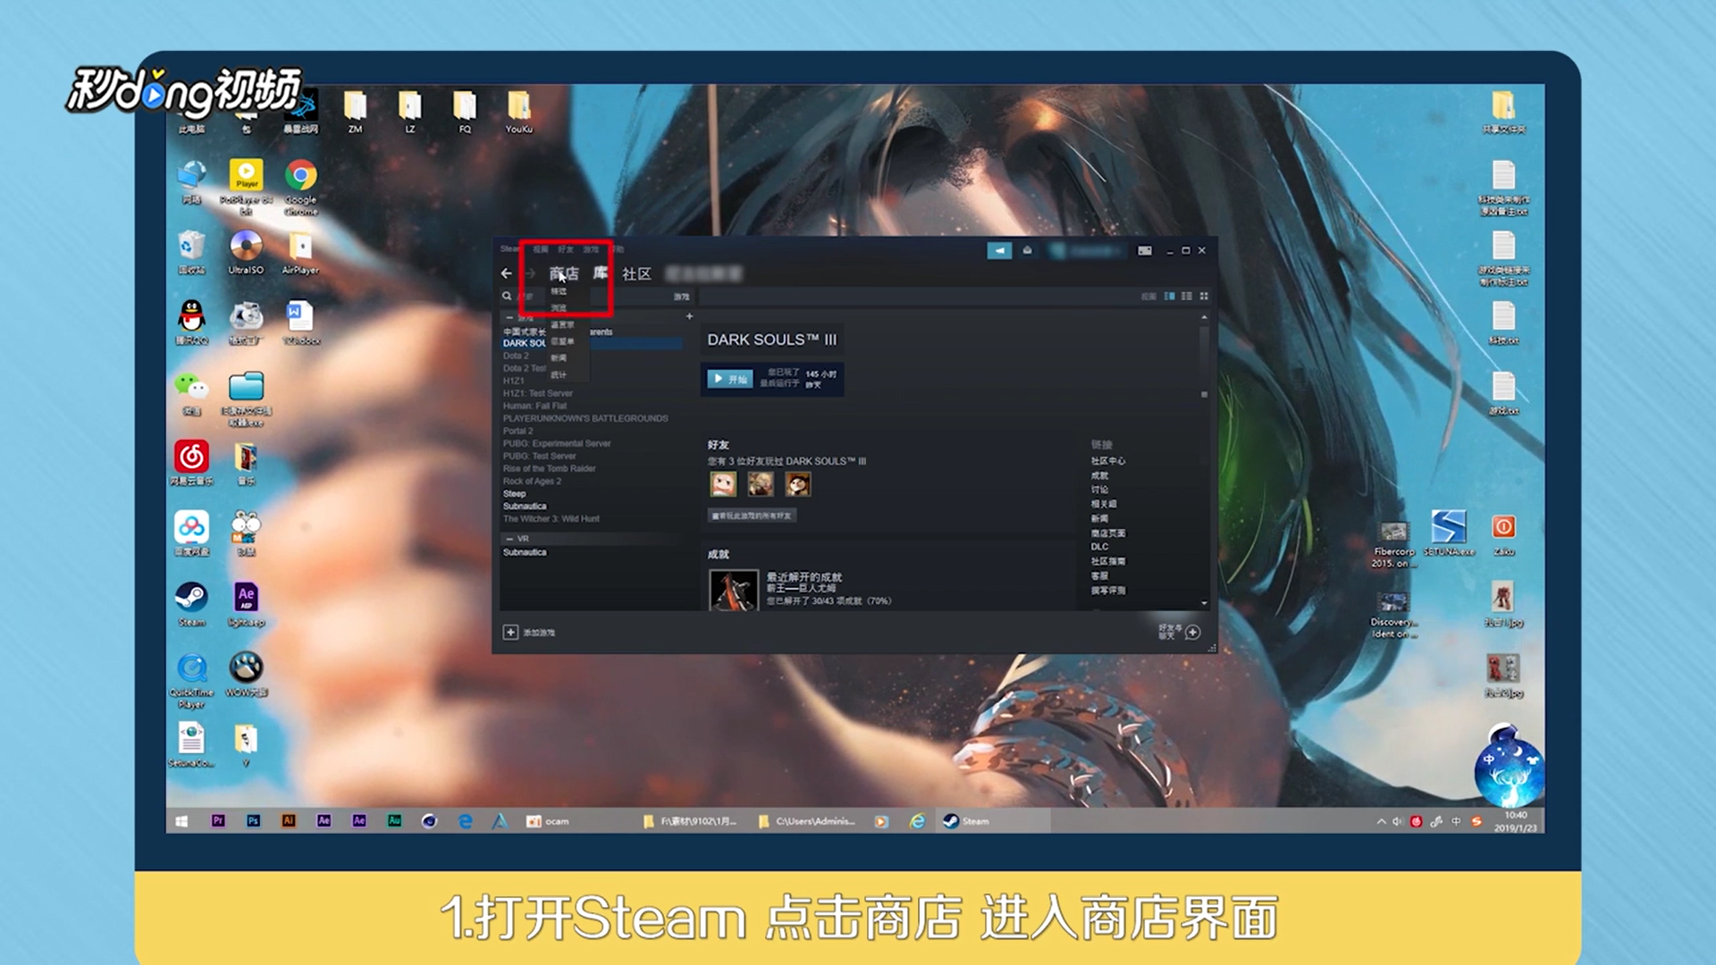
Task: Click the 新闻 store dropdown entry
Action: click(559, 357)
